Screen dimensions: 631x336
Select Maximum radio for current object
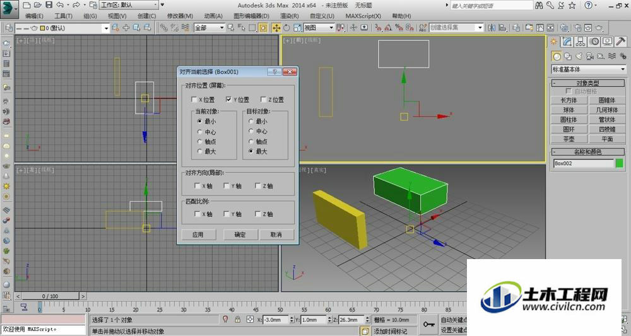tap(199, 151)
